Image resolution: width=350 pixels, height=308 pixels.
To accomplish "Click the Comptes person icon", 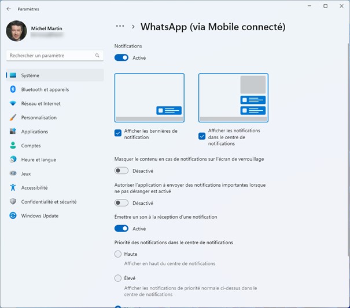I will coord(13,145).
